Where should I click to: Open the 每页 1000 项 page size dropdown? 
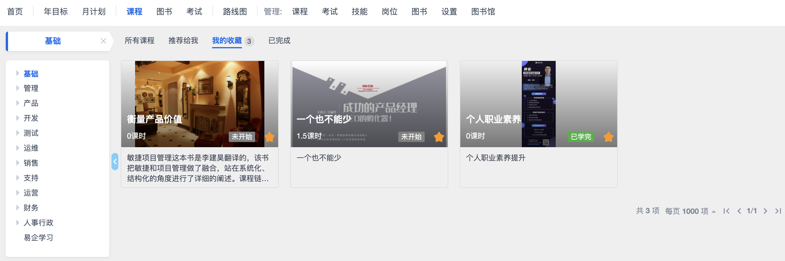pos(690,211)
